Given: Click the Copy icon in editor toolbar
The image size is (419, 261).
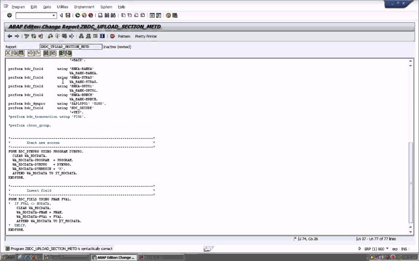Looking at the screenshot, I should click(15, 53).
